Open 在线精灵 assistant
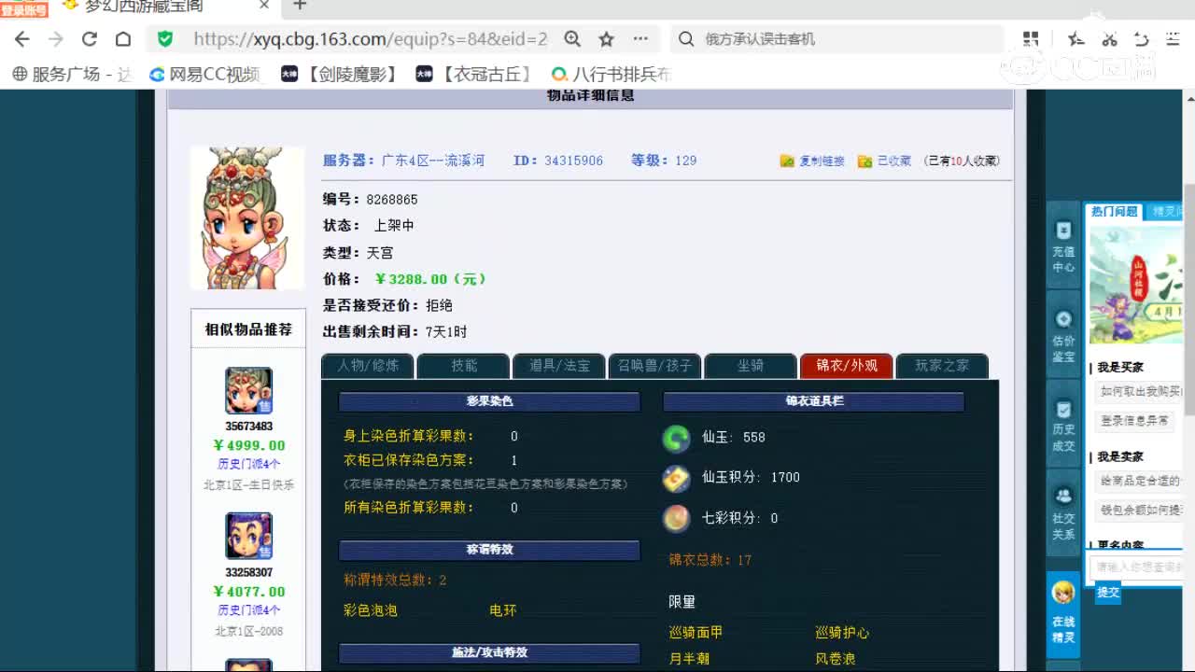 click(x=1063, y=612)
